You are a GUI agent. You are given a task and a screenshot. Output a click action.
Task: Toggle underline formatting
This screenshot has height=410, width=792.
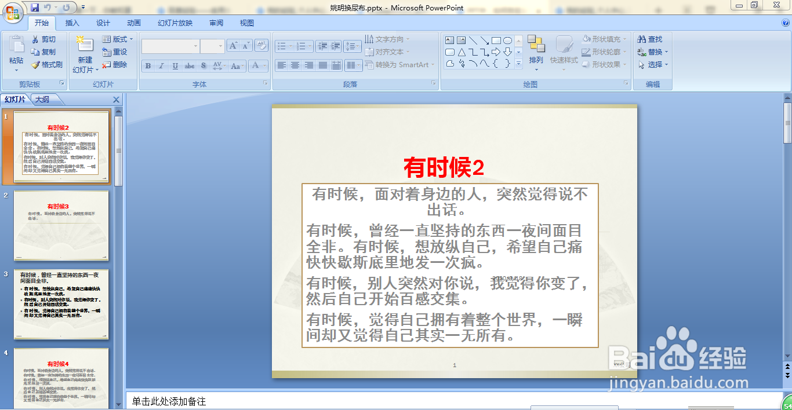point(175,66)
